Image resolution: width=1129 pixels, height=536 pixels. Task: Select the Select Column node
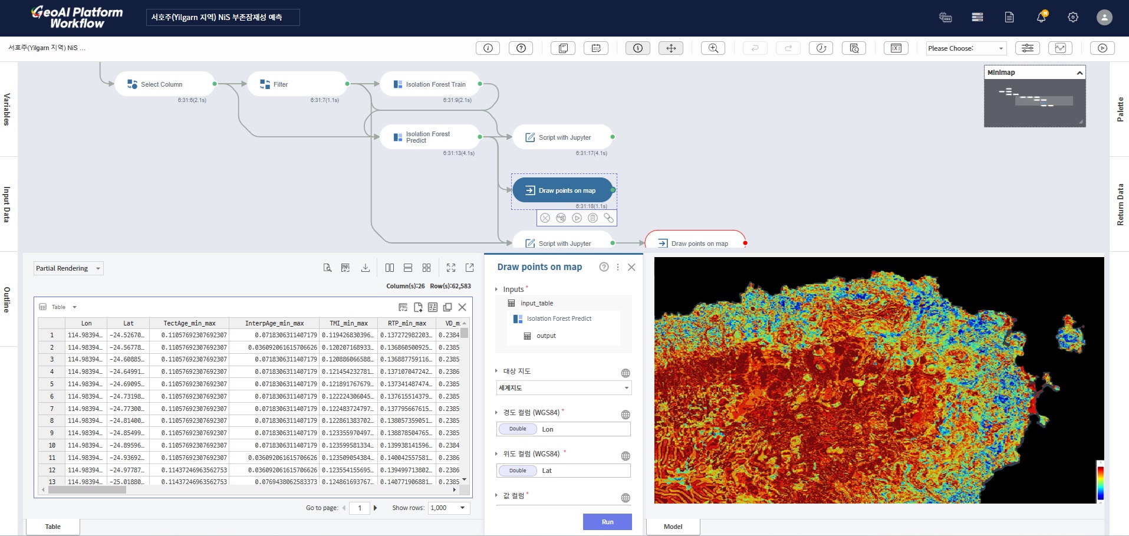[x=165, y=84]
